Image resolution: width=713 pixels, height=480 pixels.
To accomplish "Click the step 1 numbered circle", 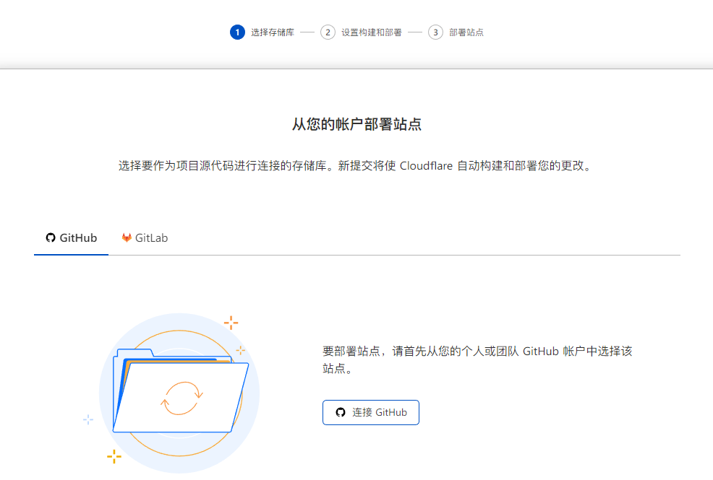I will pos(237,32).
